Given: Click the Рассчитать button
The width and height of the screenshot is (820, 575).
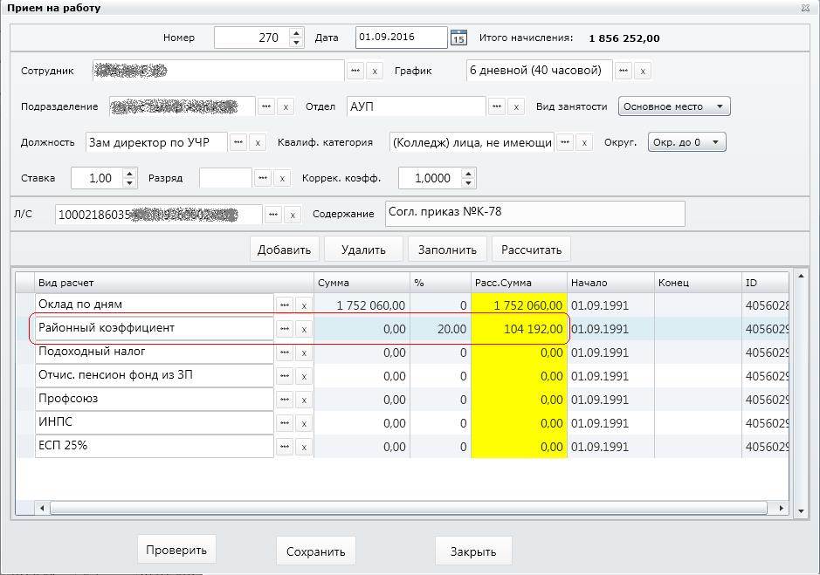Looking at the screenshot, I should point(531,250).
